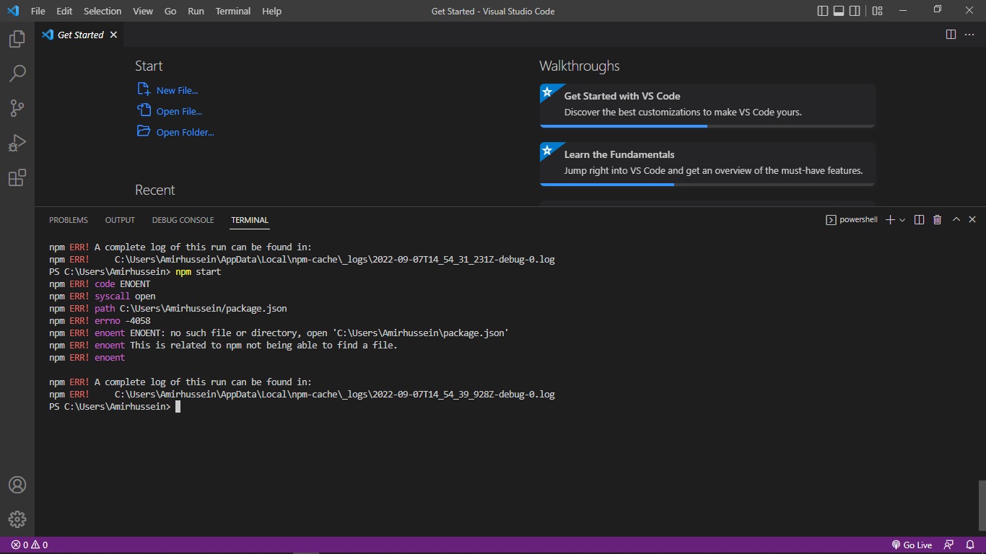The height and width of the screenshot is (554, 986).
Task: Open the launch profile dropdown arrow
Action: [x=902, y=220]
